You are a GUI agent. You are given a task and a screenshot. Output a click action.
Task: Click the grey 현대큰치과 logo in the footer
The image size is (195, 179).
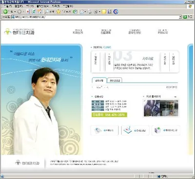pos(27,163)
